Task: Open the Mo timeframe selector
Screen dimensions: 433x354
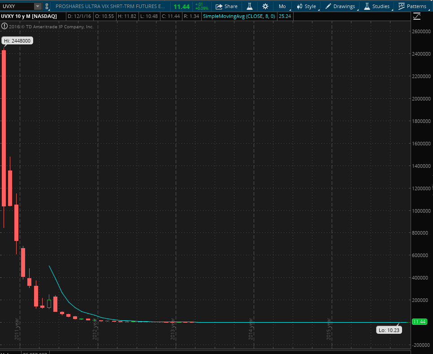Action: [282, 6]
